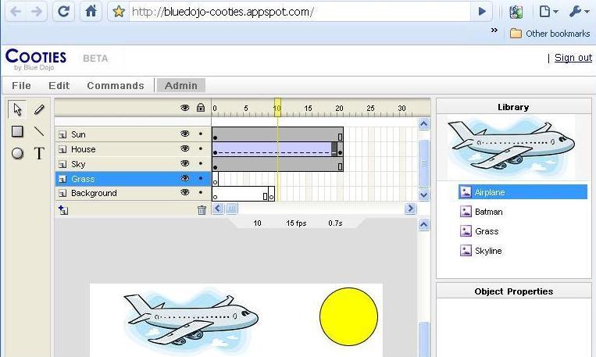
Task: Go to the browser home page
Action: [91, 12]
